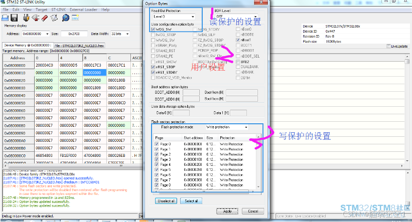
Task: Open the Help menu
Action: coord(105,10)
